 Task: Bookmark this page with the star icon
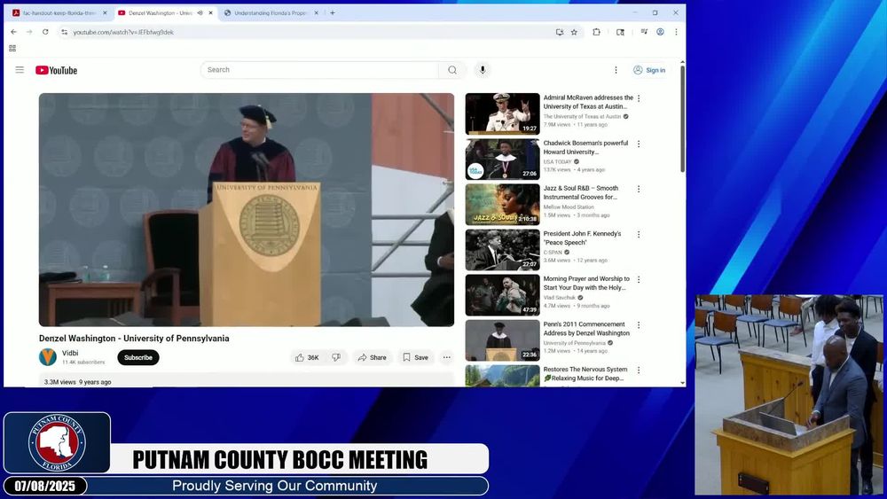pos(574,32)
